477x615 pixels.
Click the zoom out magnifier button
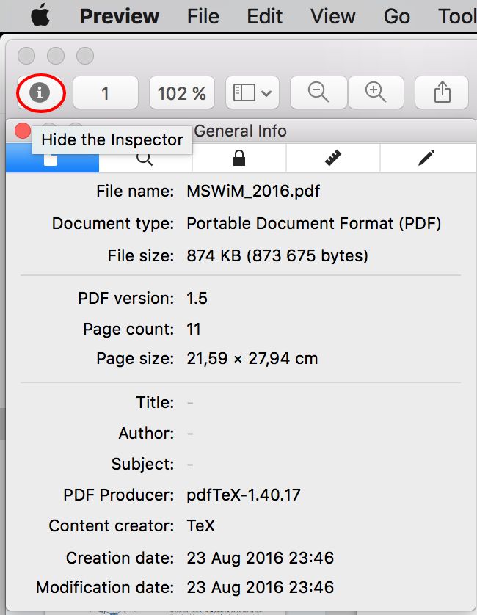318,92
